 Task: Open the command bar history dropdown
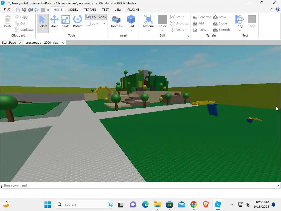278,185
